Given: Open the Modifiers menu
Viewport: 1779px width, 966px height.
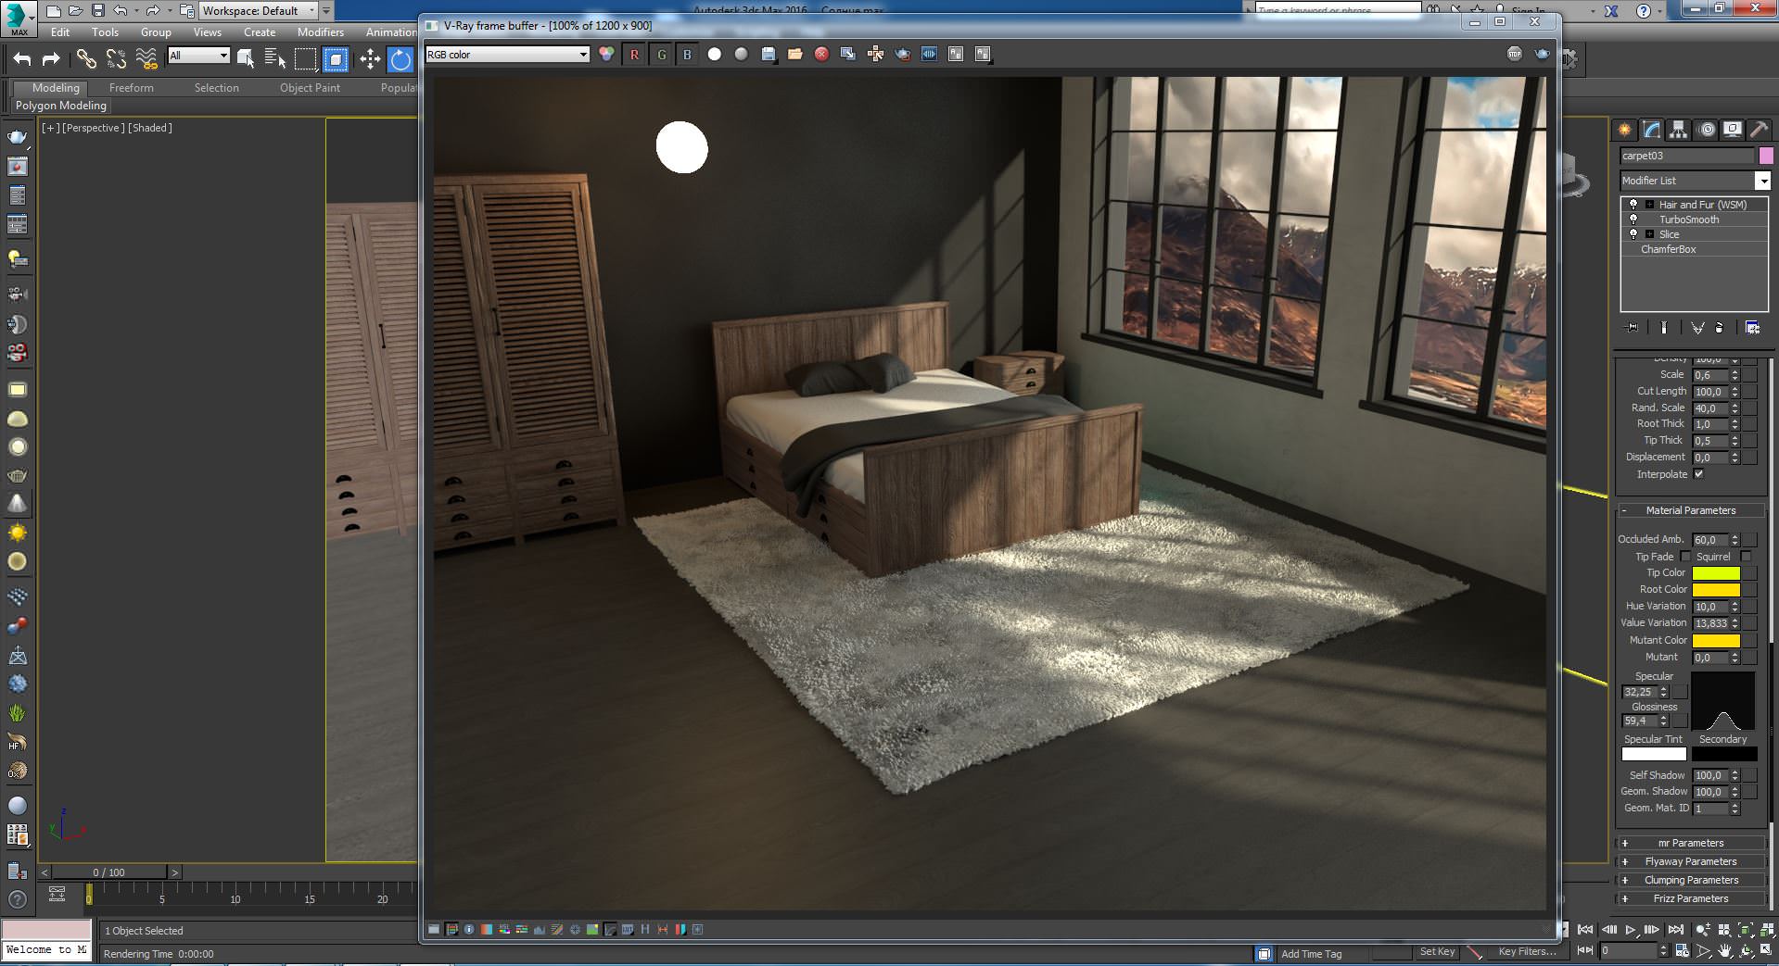Looking at the screenshot, I should coord(321,32).
